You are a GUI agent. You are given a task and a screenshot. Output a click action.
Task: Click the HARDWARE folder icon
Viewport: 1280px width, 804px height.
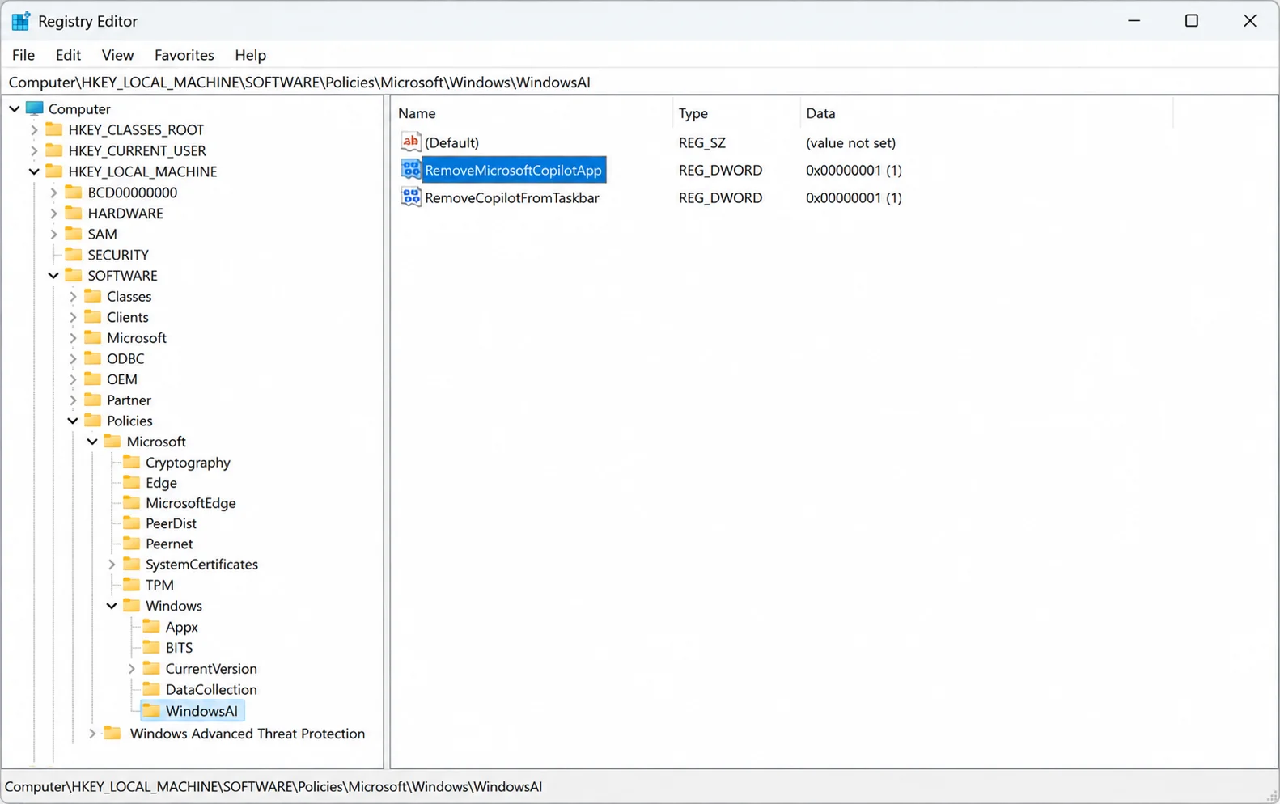[x=74, y=214]
